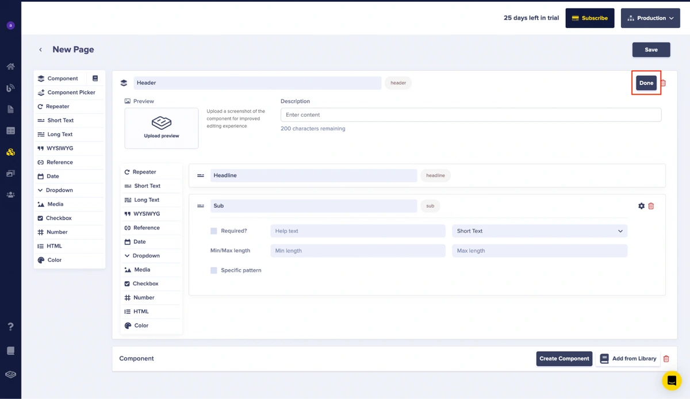This screenshot has width=690, height=399.
Task: Click trash icon next to Done button
Action: pyautogui.click(x=663, y=83)
